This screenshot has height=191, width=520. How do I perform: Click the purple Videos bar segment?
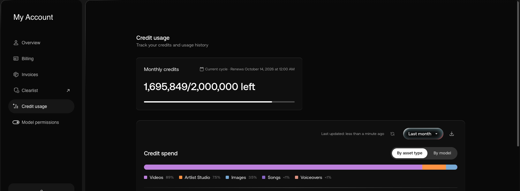[x=283, y=167]
